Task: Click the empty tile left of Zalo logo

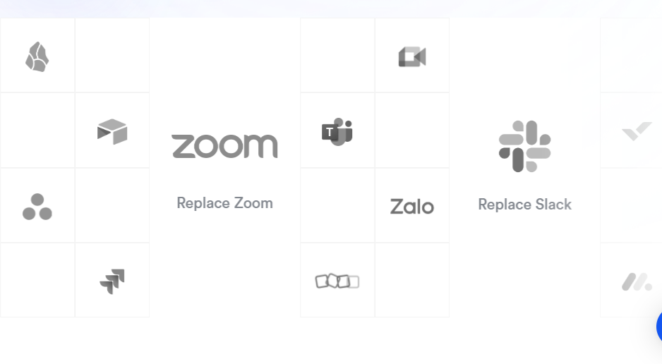Action: [337, 205]
